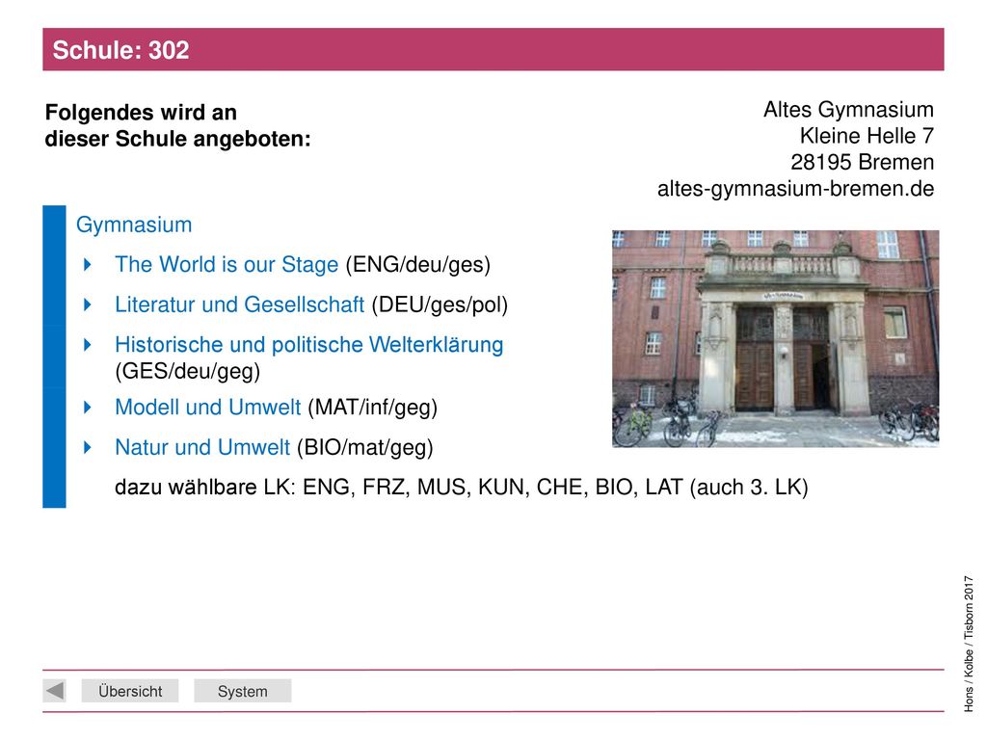This screenshot has height=740, width=987.
Task: Open 'Natur und Umwelt' profile link
Action: pyautogui.click(x=202, y=447)
